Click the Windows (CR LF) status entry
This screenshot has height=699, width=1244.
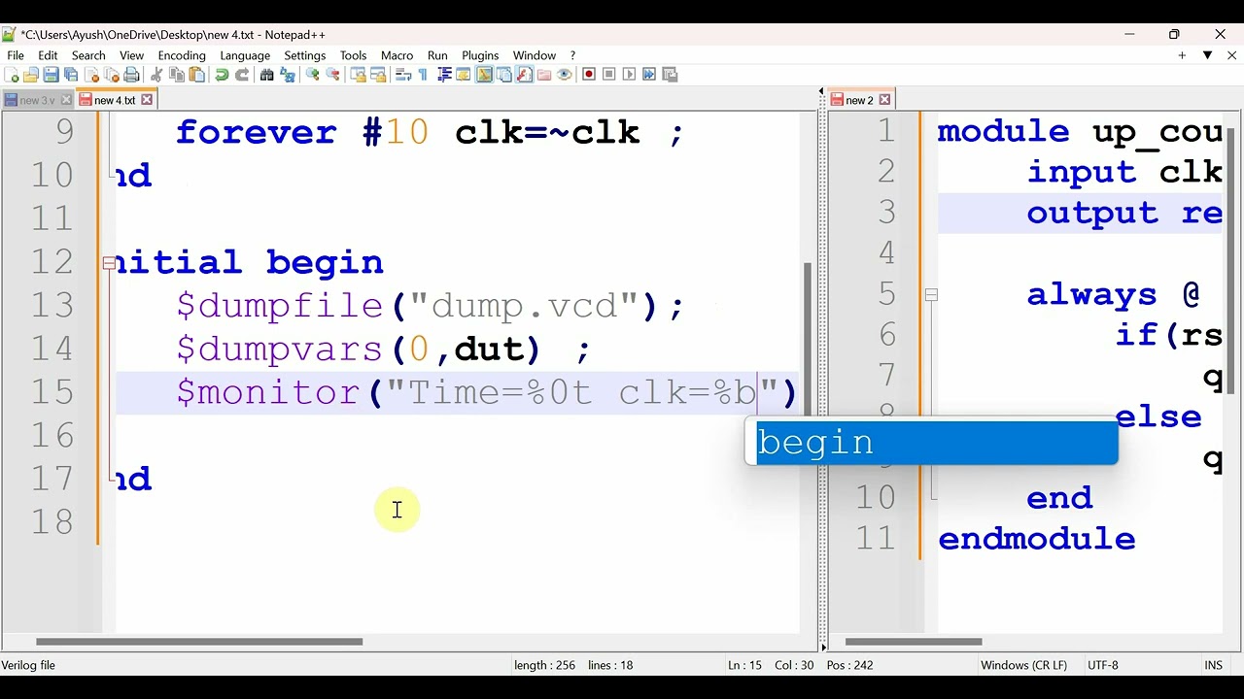point(1024,665)
